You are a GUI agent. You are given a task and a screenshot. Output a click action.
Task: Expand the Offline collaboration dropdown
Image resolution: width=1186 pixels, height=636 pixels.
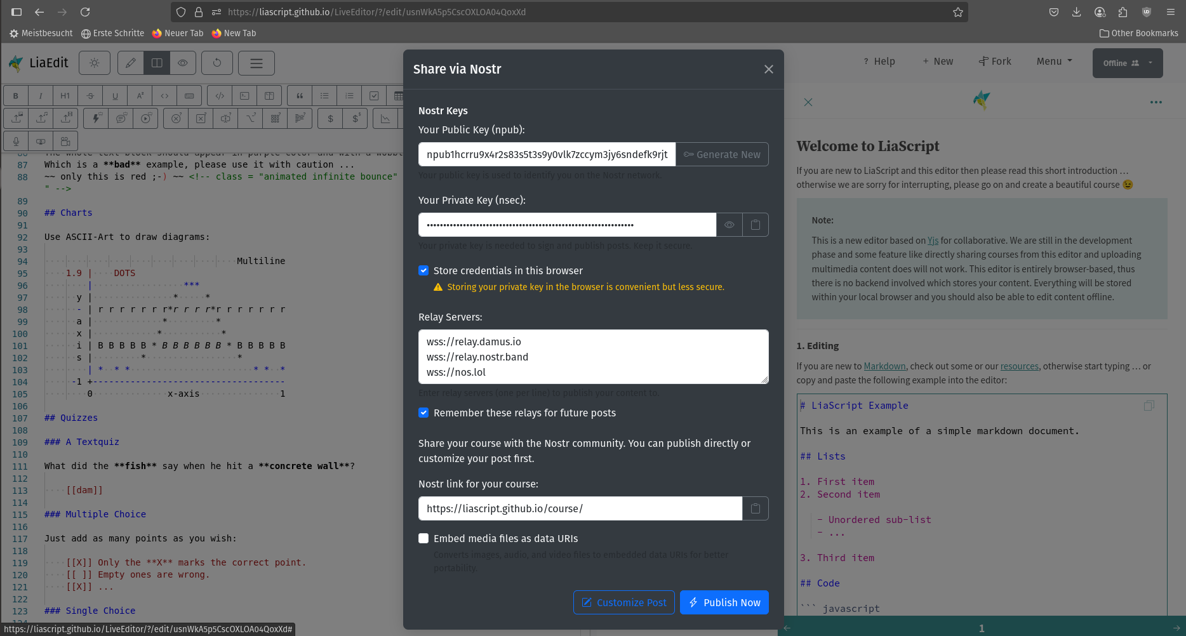(x=1128, y=63)
